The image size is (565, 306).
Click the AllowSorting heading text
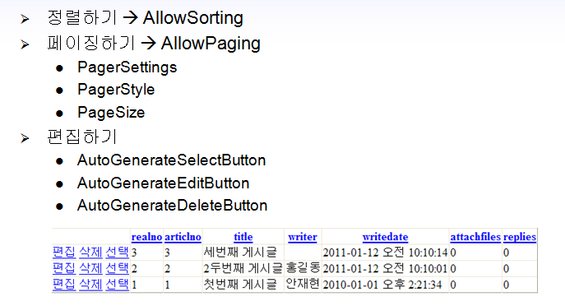coord(192,18)
